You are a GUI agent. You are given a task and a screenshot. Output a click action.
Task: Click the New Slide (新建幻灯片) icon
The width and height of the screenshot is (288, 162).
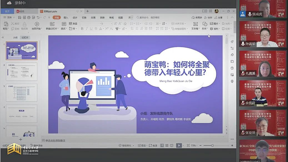pos(52,24)
